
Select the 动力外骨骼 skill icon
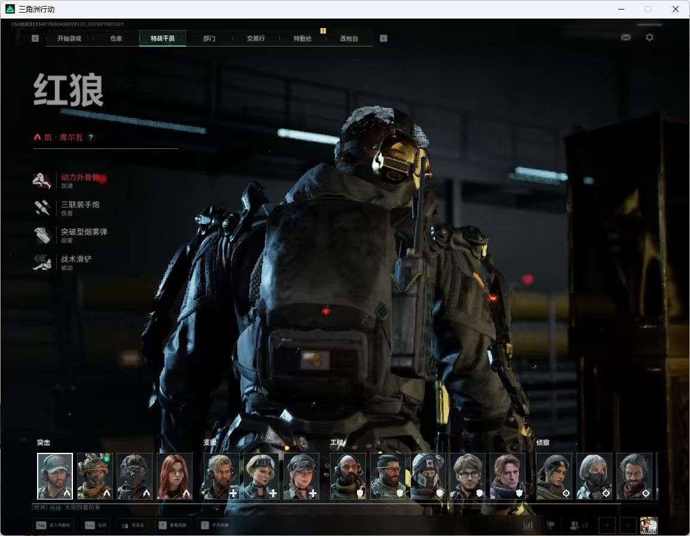(42, 181)
